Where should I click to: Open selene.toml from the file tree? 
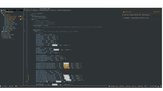click(x=7, y=38)
